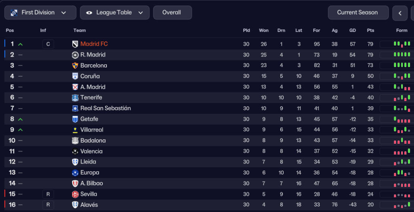Open the Madrid FC team link
The height and width of the screenshot is (212, 414).
coord(94,44)
